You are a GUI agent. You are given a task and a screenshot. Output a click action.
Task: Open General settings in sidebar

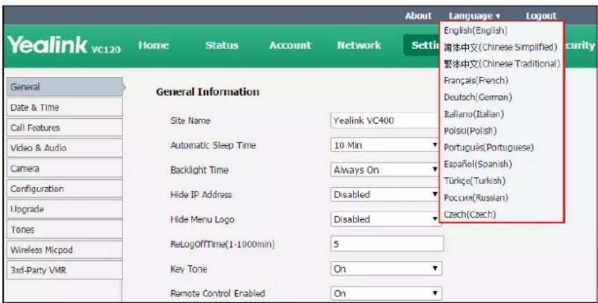[65, 87]
